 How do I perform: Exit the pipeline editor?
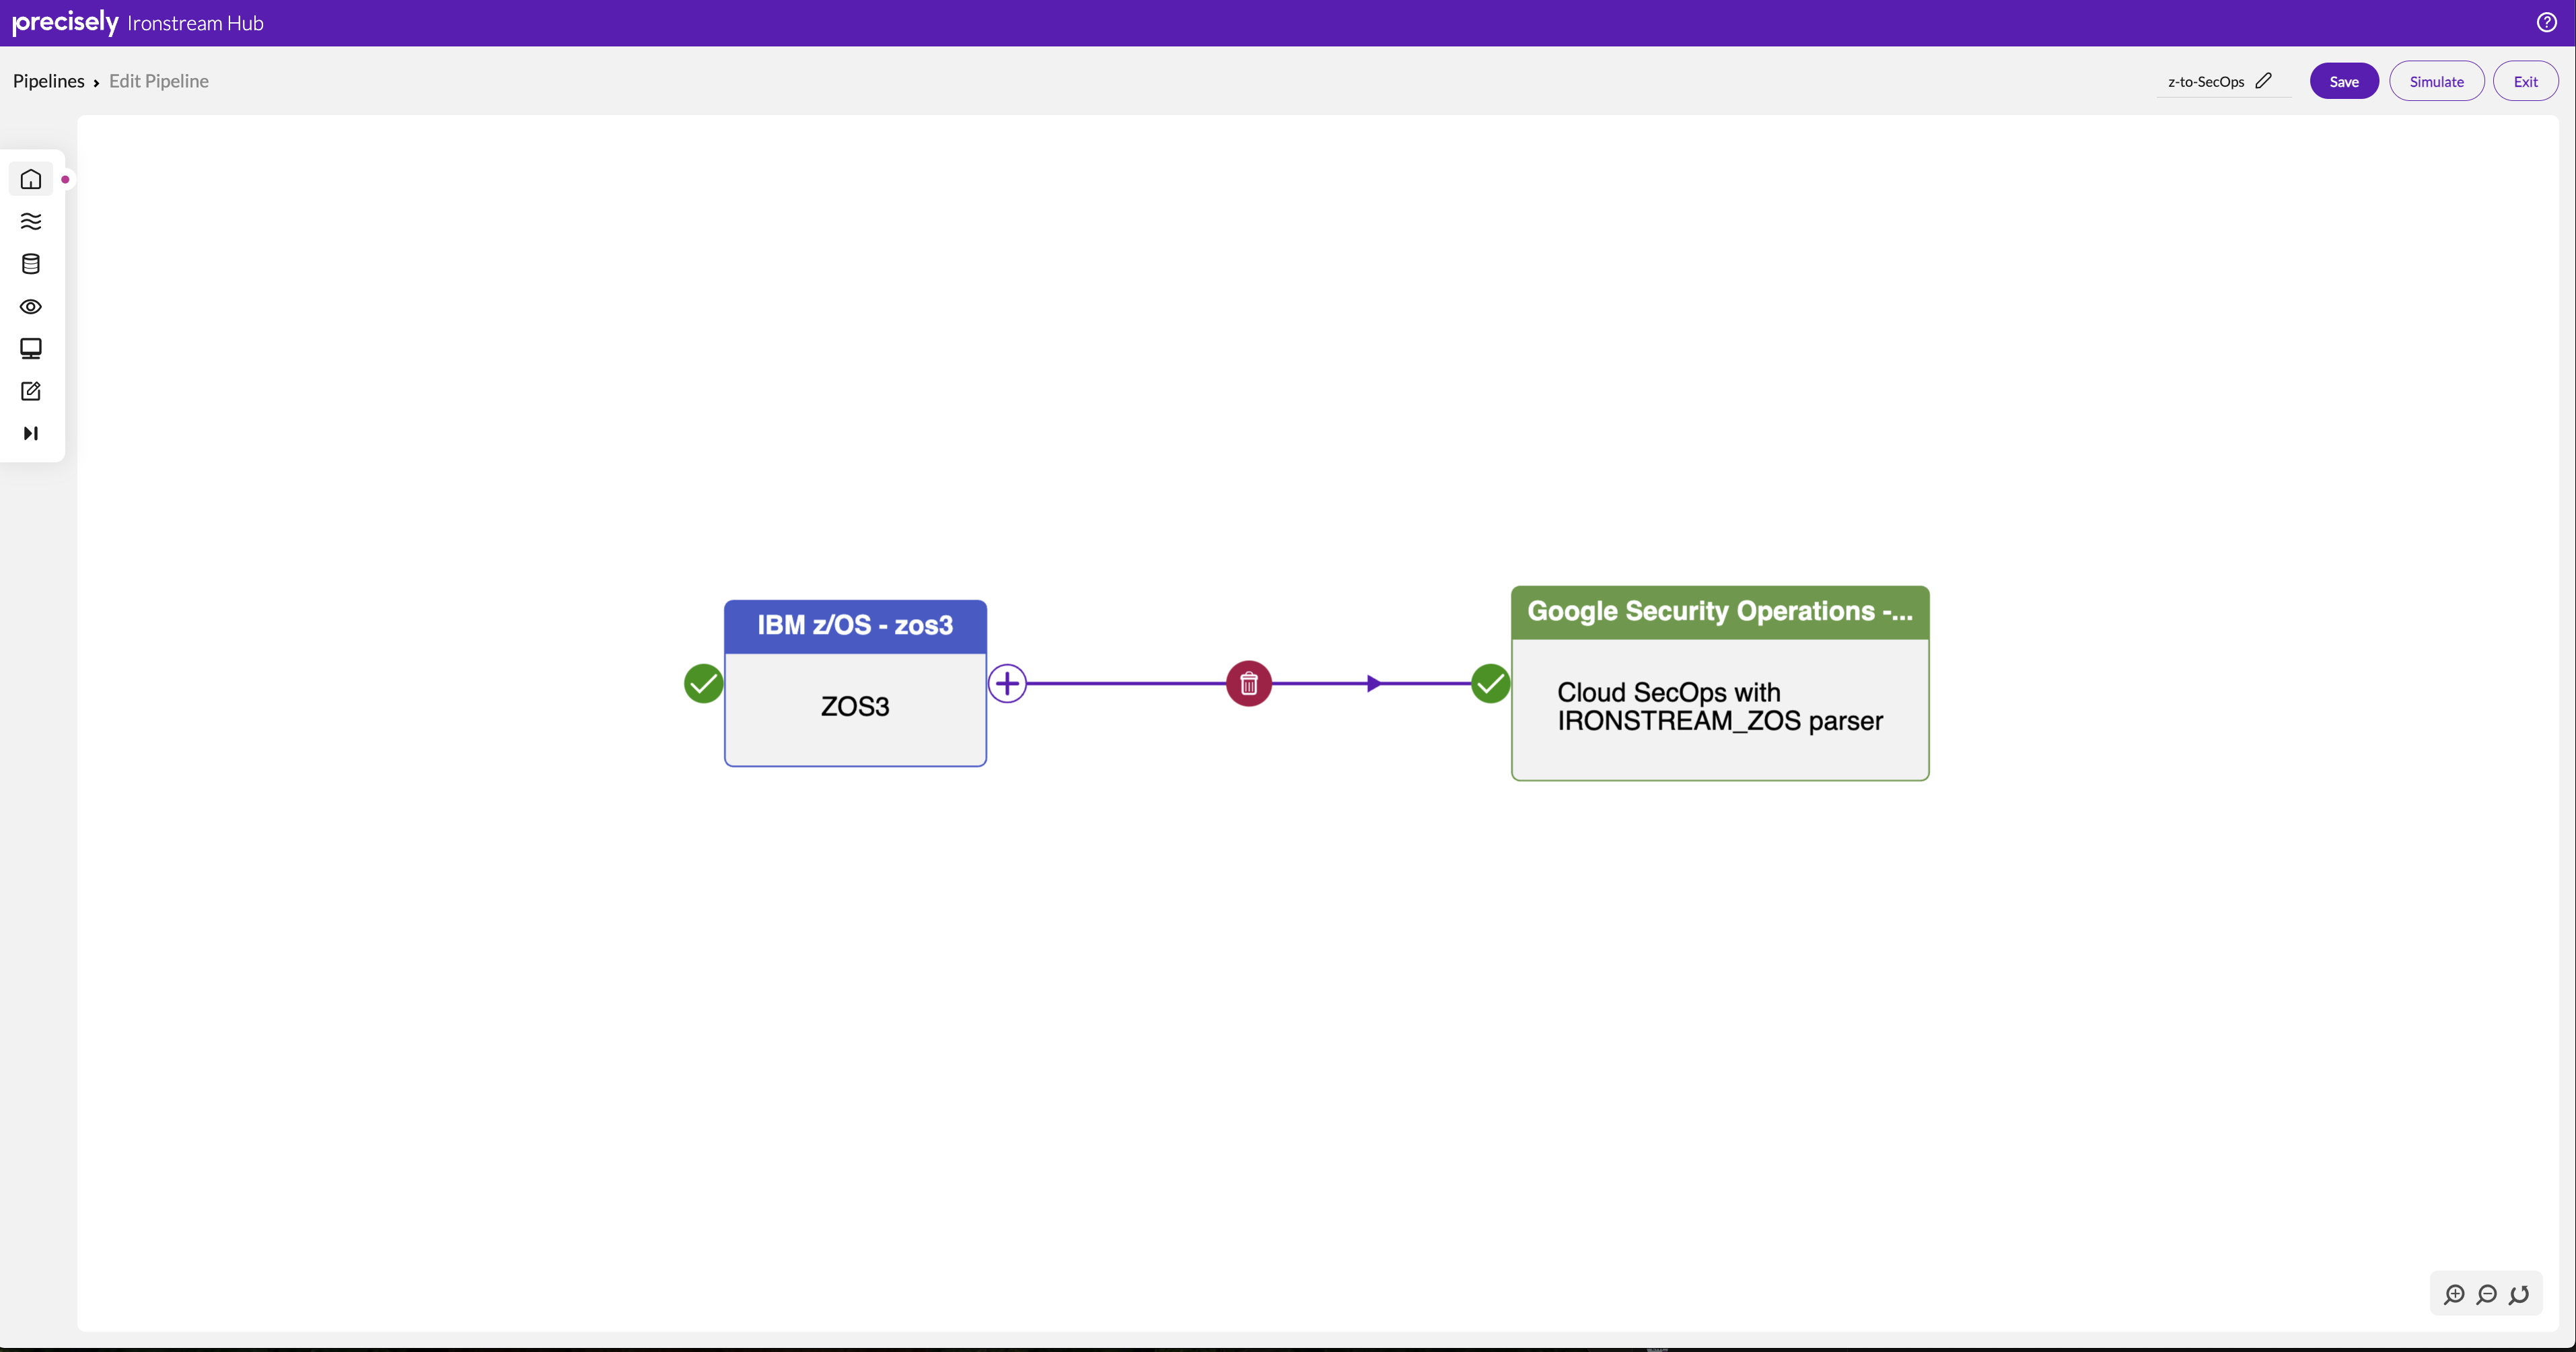click(2526, 81)
